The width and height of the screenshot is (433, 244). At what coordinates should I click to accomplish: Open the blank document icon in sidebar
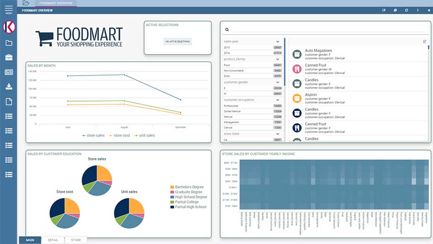click(x=9, y=102)
